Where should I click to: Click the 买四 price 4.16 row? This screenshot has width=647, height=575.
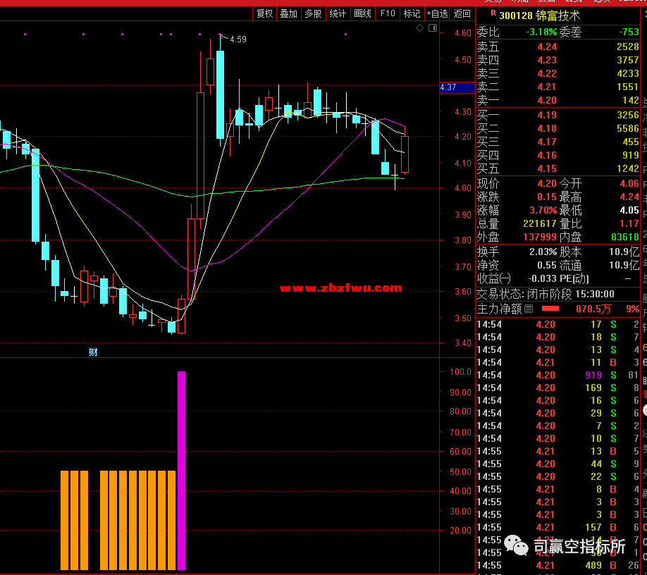pos(558,155)
